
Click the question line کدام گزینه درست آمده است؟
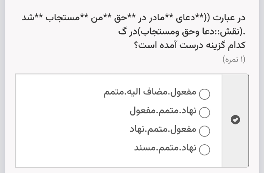pyautogui.click(x=190, y=45)
